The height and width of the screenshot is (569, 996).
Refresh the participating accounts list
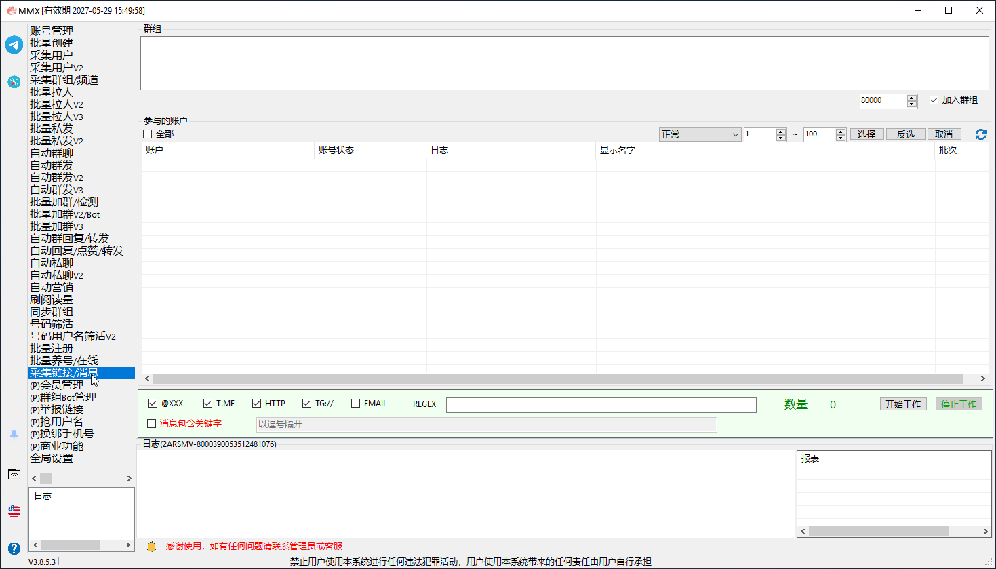(981, 134)
